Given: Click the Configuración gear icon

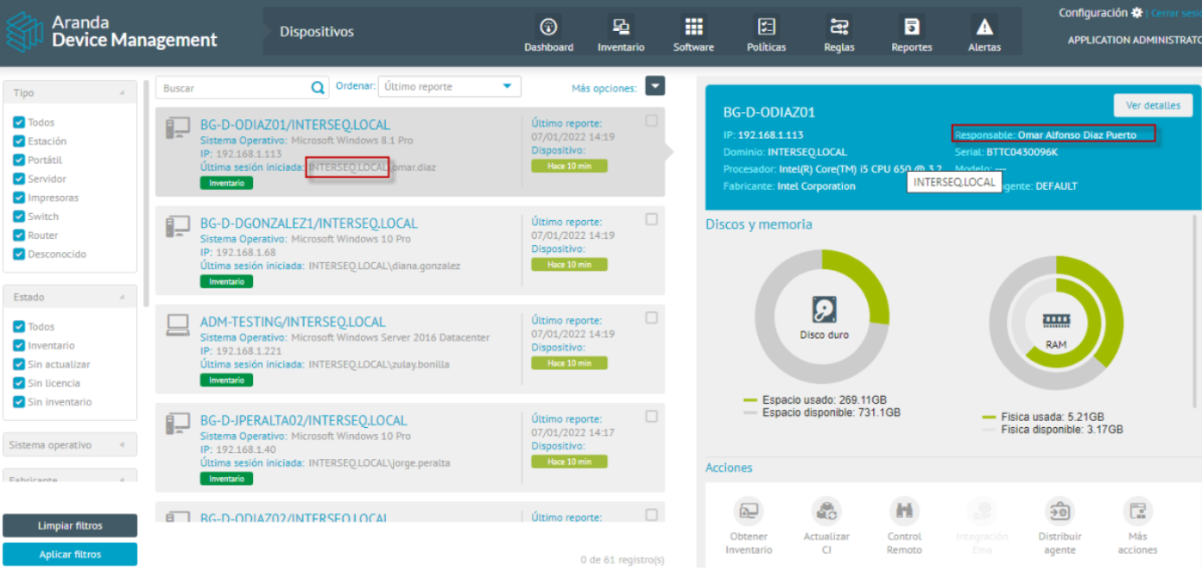Looking at the screenshot, I should (1136, 13).
